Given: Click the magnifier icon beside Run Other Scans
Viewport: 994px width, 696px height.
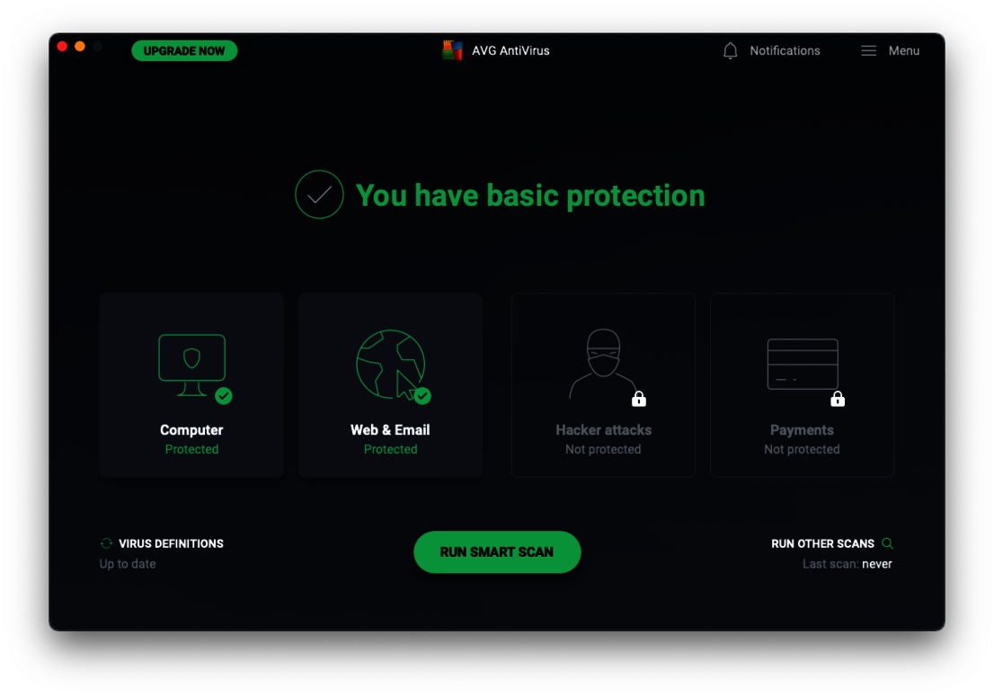Looking at the screenshot, I should (888, 543).
